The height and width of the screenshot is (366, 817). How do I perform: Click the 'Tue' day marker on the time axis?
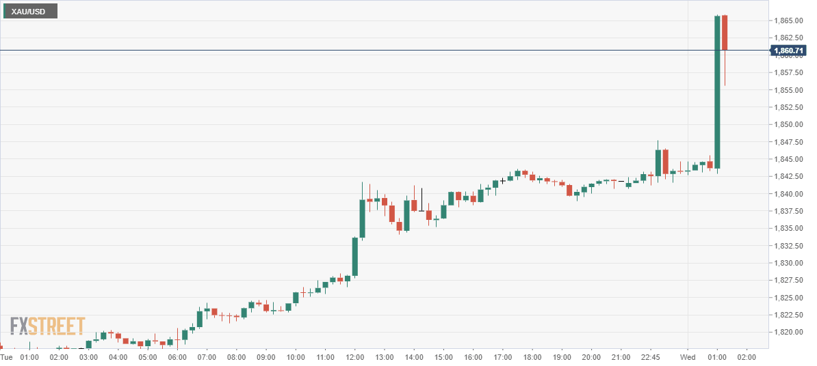[6, 356]
